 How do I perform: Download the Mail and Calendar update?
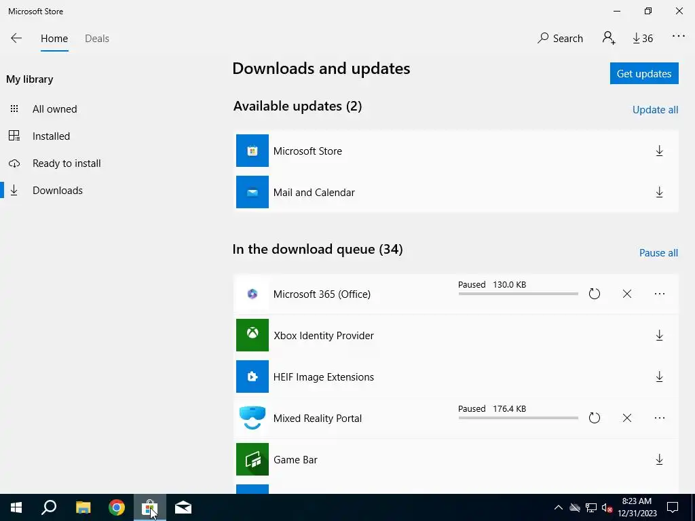point(659,192)
